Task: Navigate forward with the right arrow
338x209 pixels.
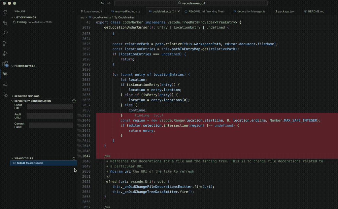Action: [109, 3]
